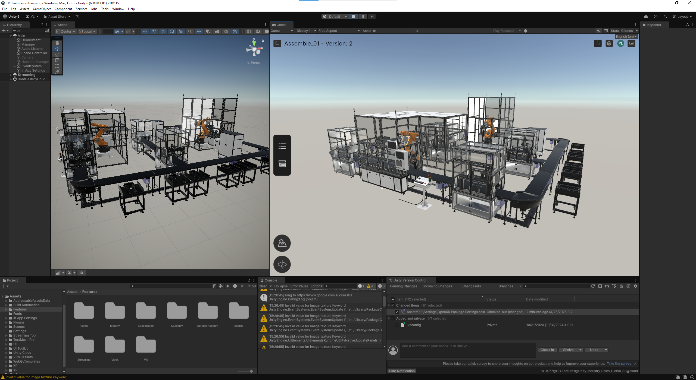This screenshot has height=380, width=696.
Task: Open the settings gear in Game view
Action: coord(609,43)
